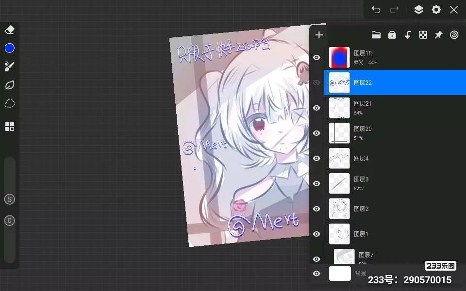The height and width of the screenshot is (291, 466).
Task: Undo the last action
Action: click(376, 10)
